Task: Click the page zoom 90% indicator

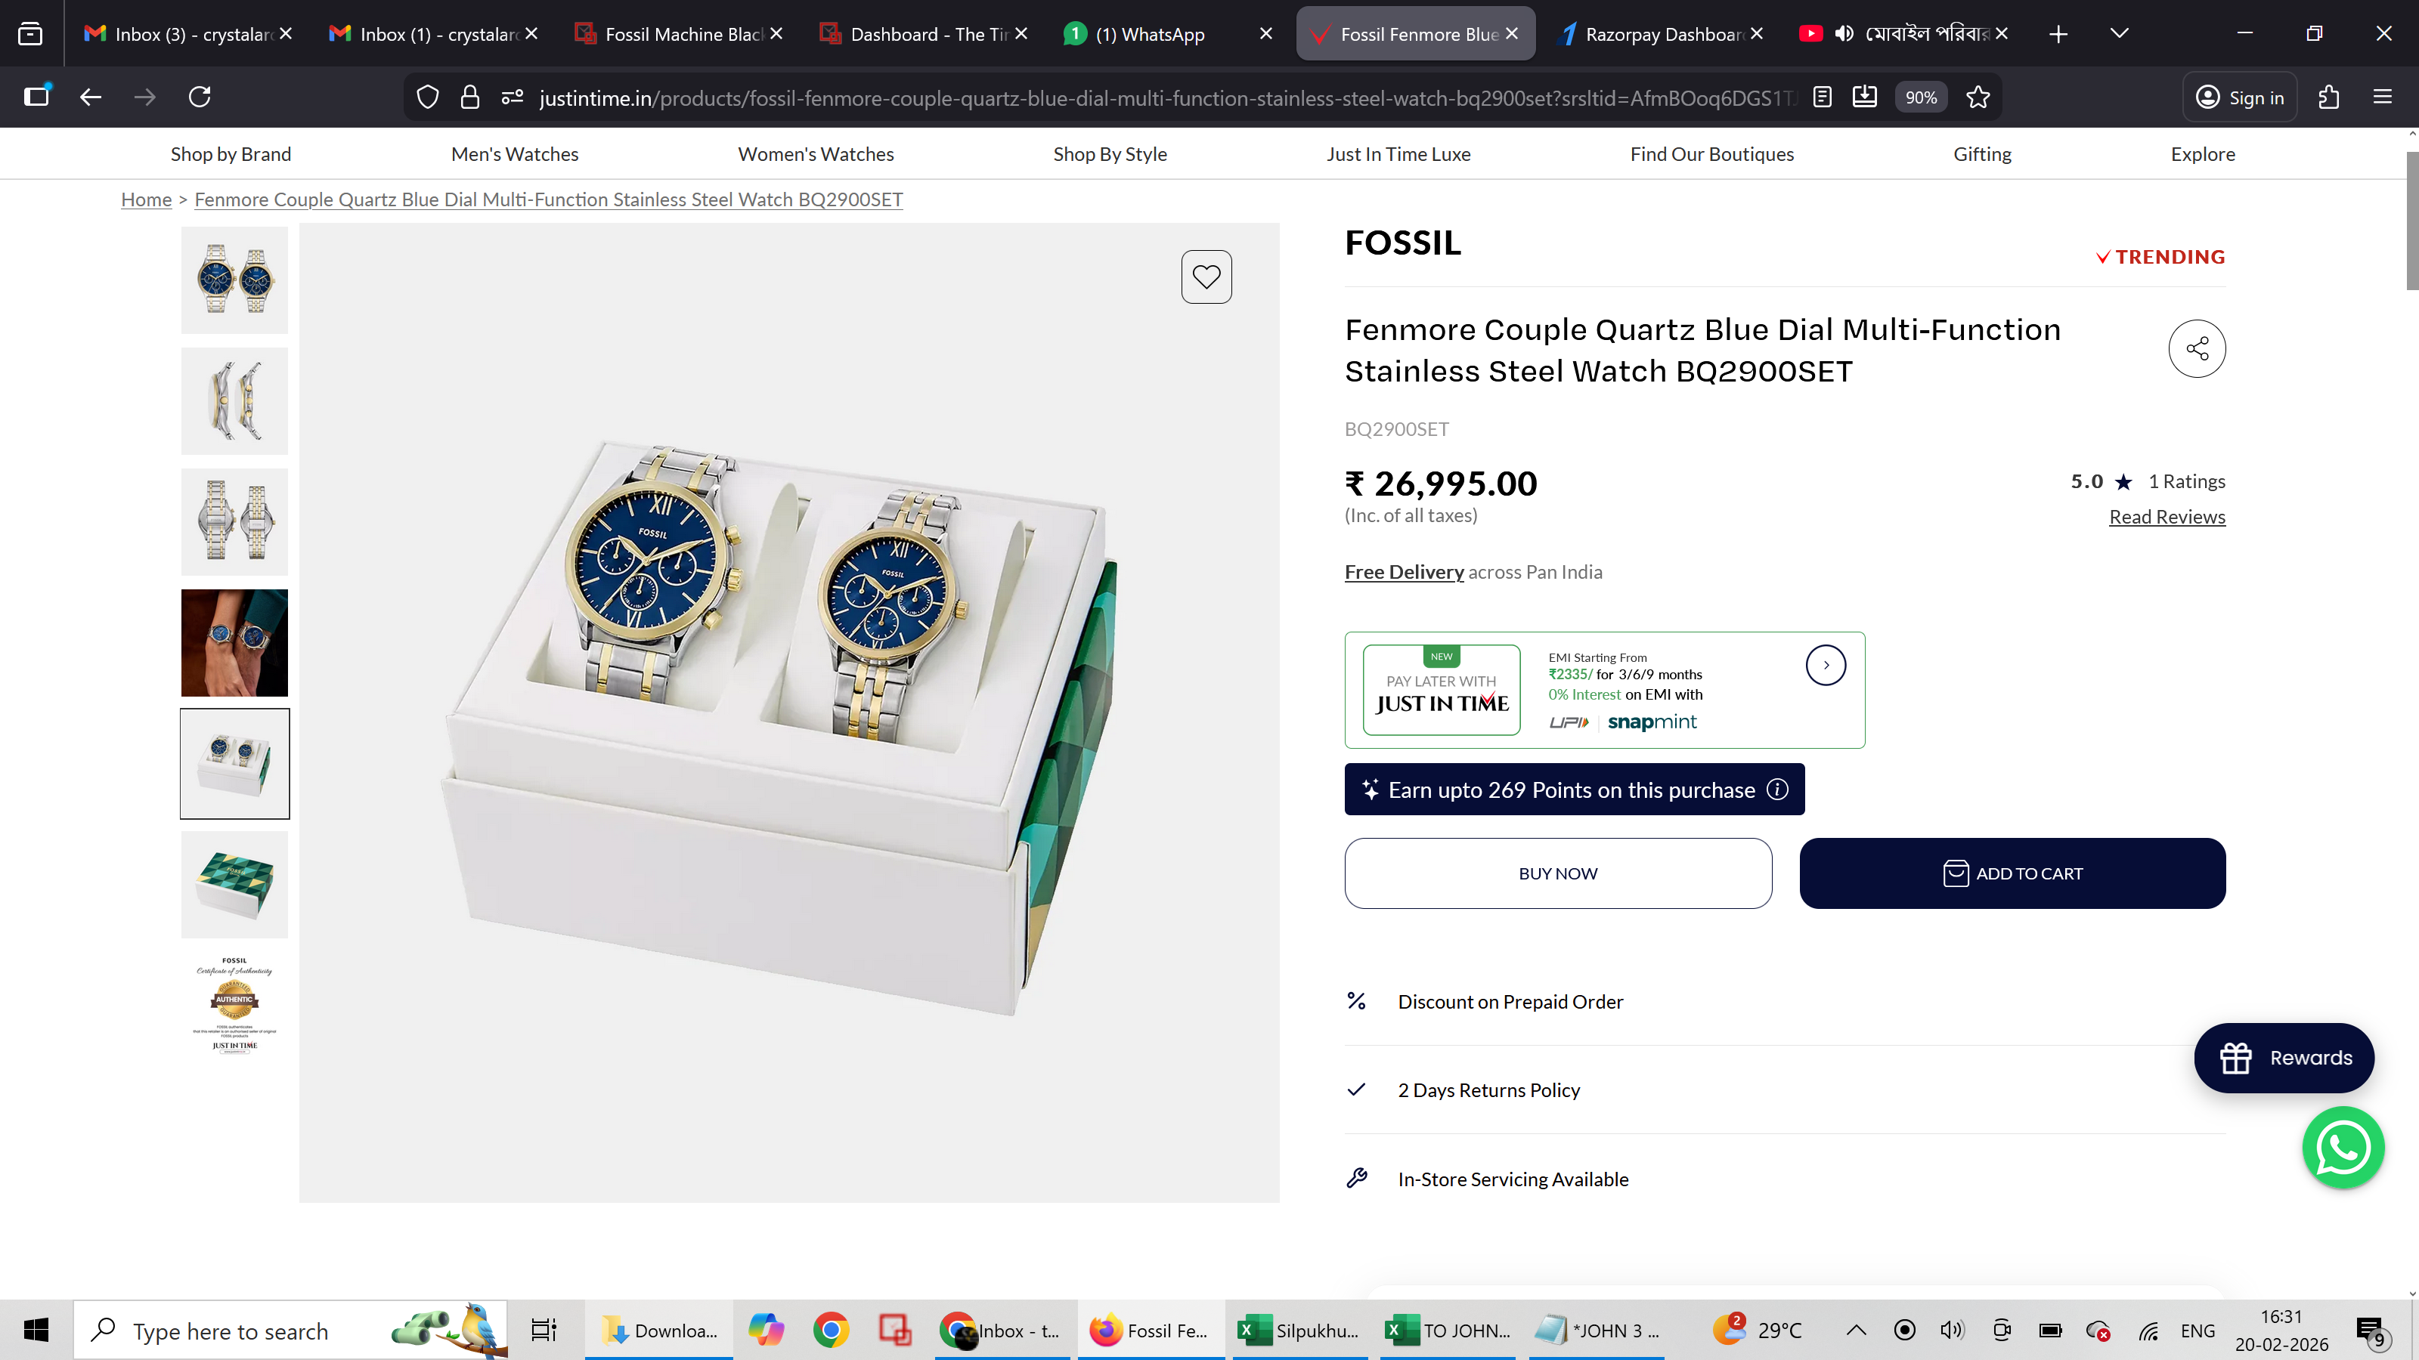Action: 1920,97
